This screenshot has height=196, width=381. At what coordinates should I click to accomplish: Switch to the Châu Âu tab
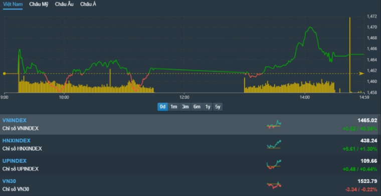click(x=64, y=4)
